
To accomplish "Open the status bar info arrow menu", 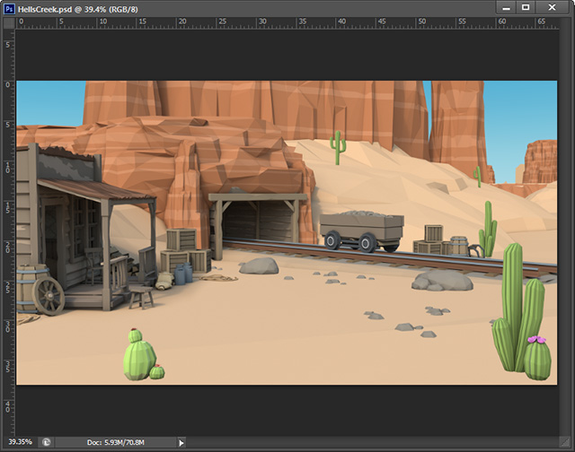I will (181, 442).
